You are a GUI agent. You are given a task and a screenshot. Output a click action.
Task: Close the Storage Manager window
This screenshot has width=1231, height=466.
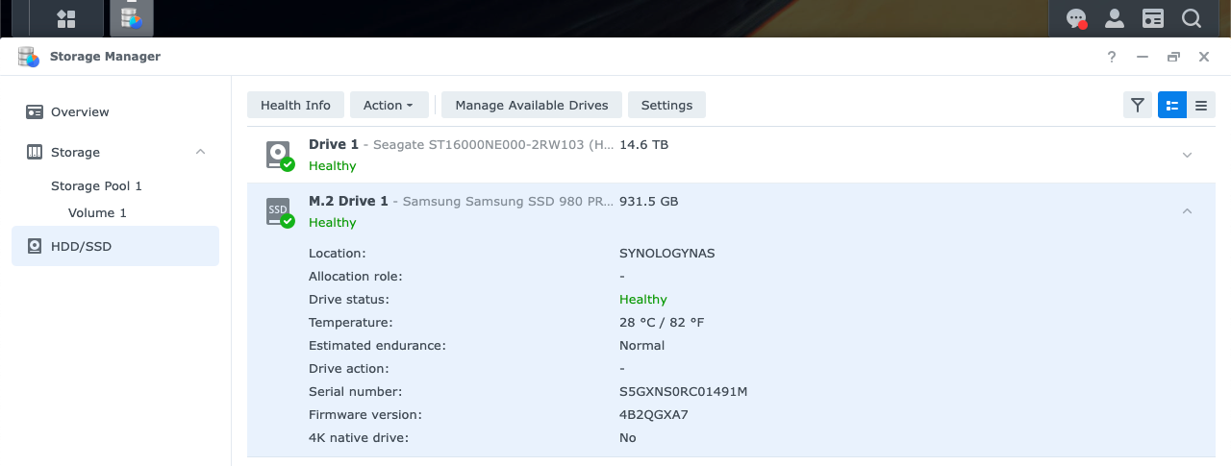click(1204, 57)
